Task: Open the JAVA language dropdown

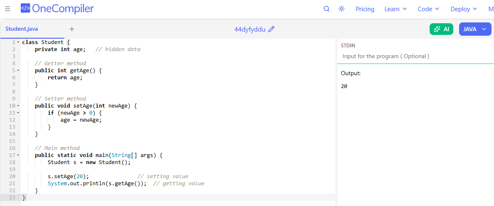Action: 475,29
